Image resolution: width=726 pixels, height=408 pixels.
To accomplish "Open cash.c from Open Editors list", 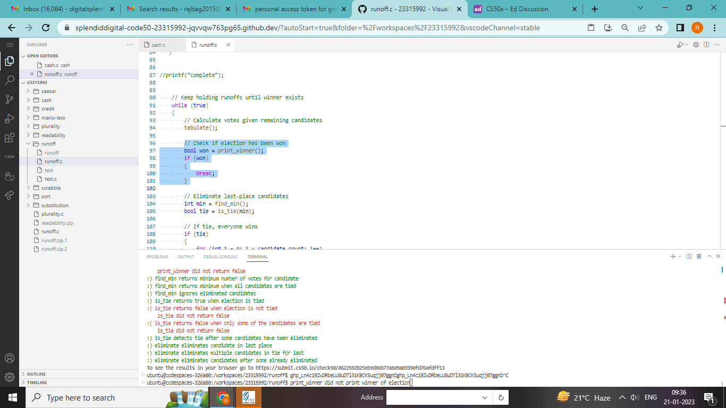I will click(x=57, y=65).
